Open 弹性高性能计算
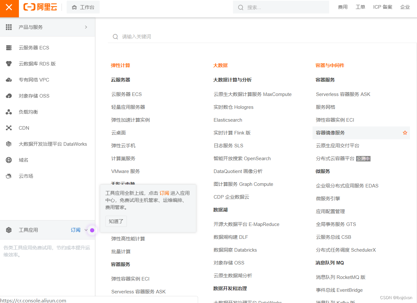The height and width of the screenshot is (303, 417). 128,239
